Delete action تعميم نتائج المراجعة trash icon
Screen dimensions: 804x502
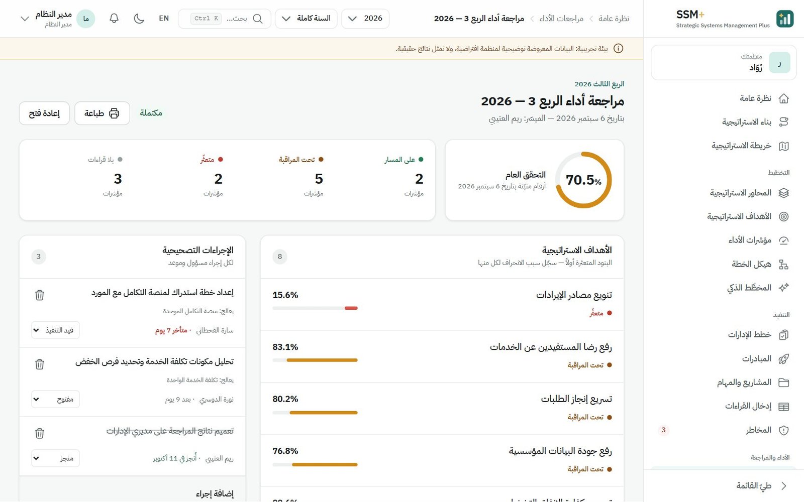point(40,433)
